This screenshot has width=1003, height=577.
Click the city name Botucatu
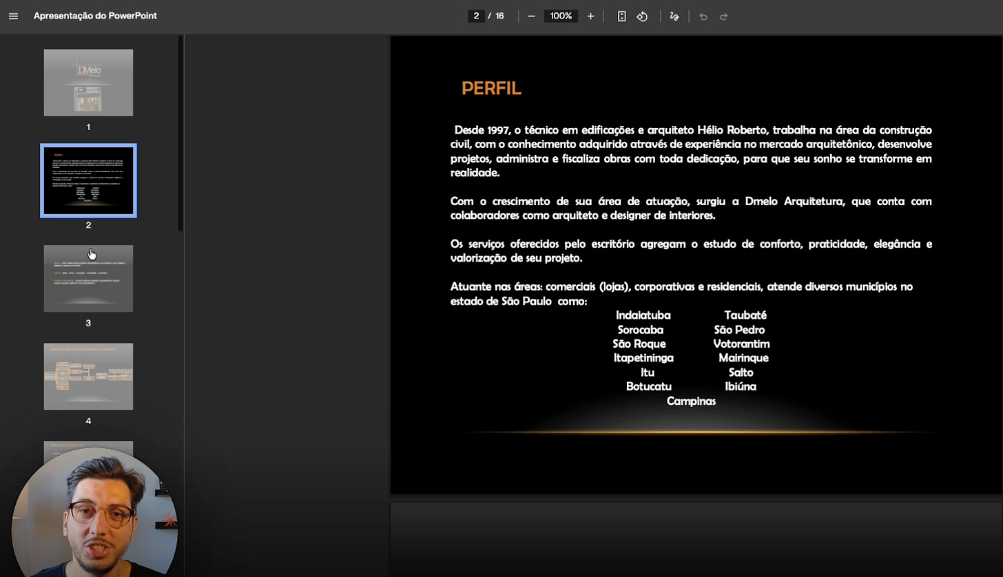649,387
